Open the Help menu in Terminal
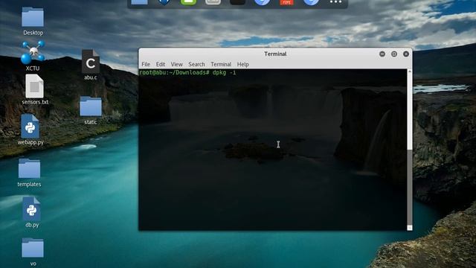The image size is (476, 268). 243,64
